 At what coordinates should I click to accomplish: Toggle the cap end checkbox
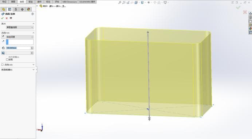7,60
